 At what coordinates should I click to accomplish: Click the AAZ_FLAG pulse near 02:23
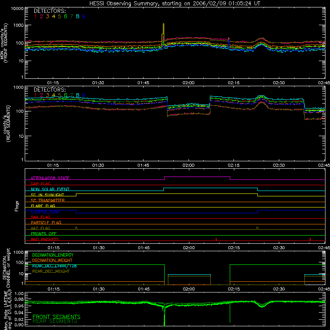click(x=257, y=229)
